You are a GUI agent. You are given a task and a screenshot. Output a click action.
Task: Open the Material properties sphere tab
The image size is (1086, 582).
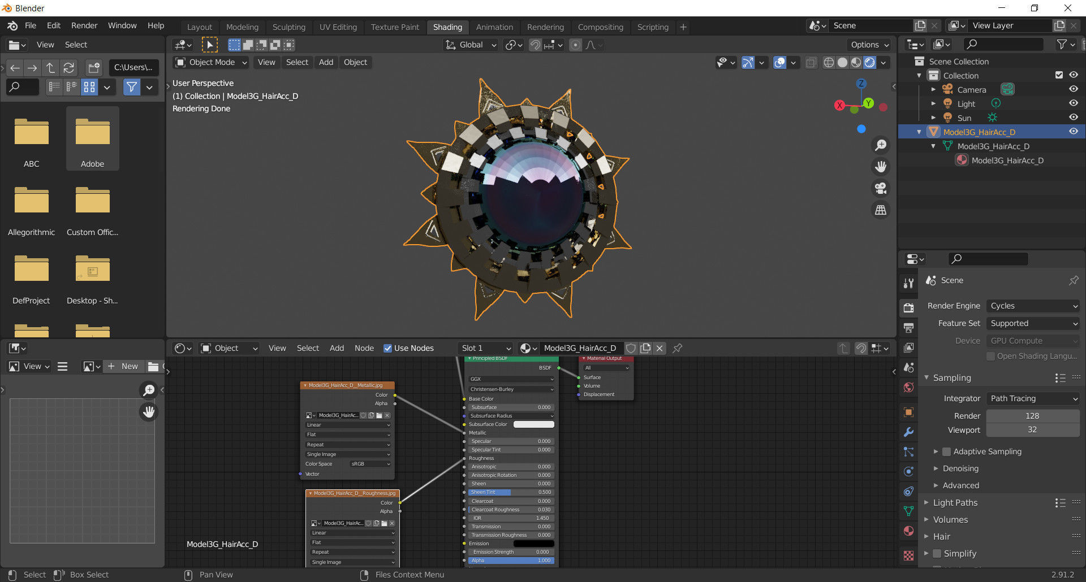click(x=908, y=531)
